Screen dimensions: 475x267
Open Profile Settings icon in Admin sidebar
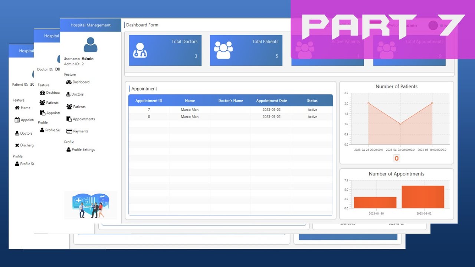69,149
